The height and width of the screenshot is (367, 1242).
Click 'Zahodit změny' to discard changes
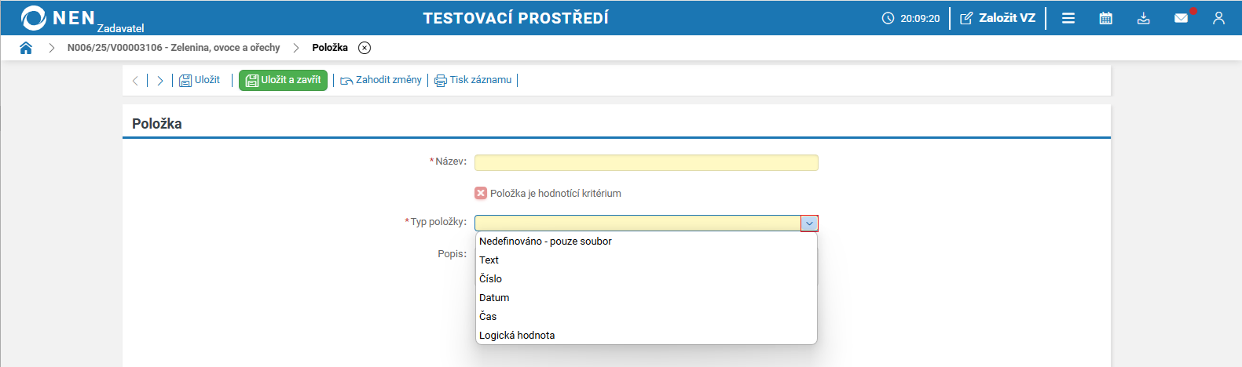pyautogui.click(x=381, y=80)
